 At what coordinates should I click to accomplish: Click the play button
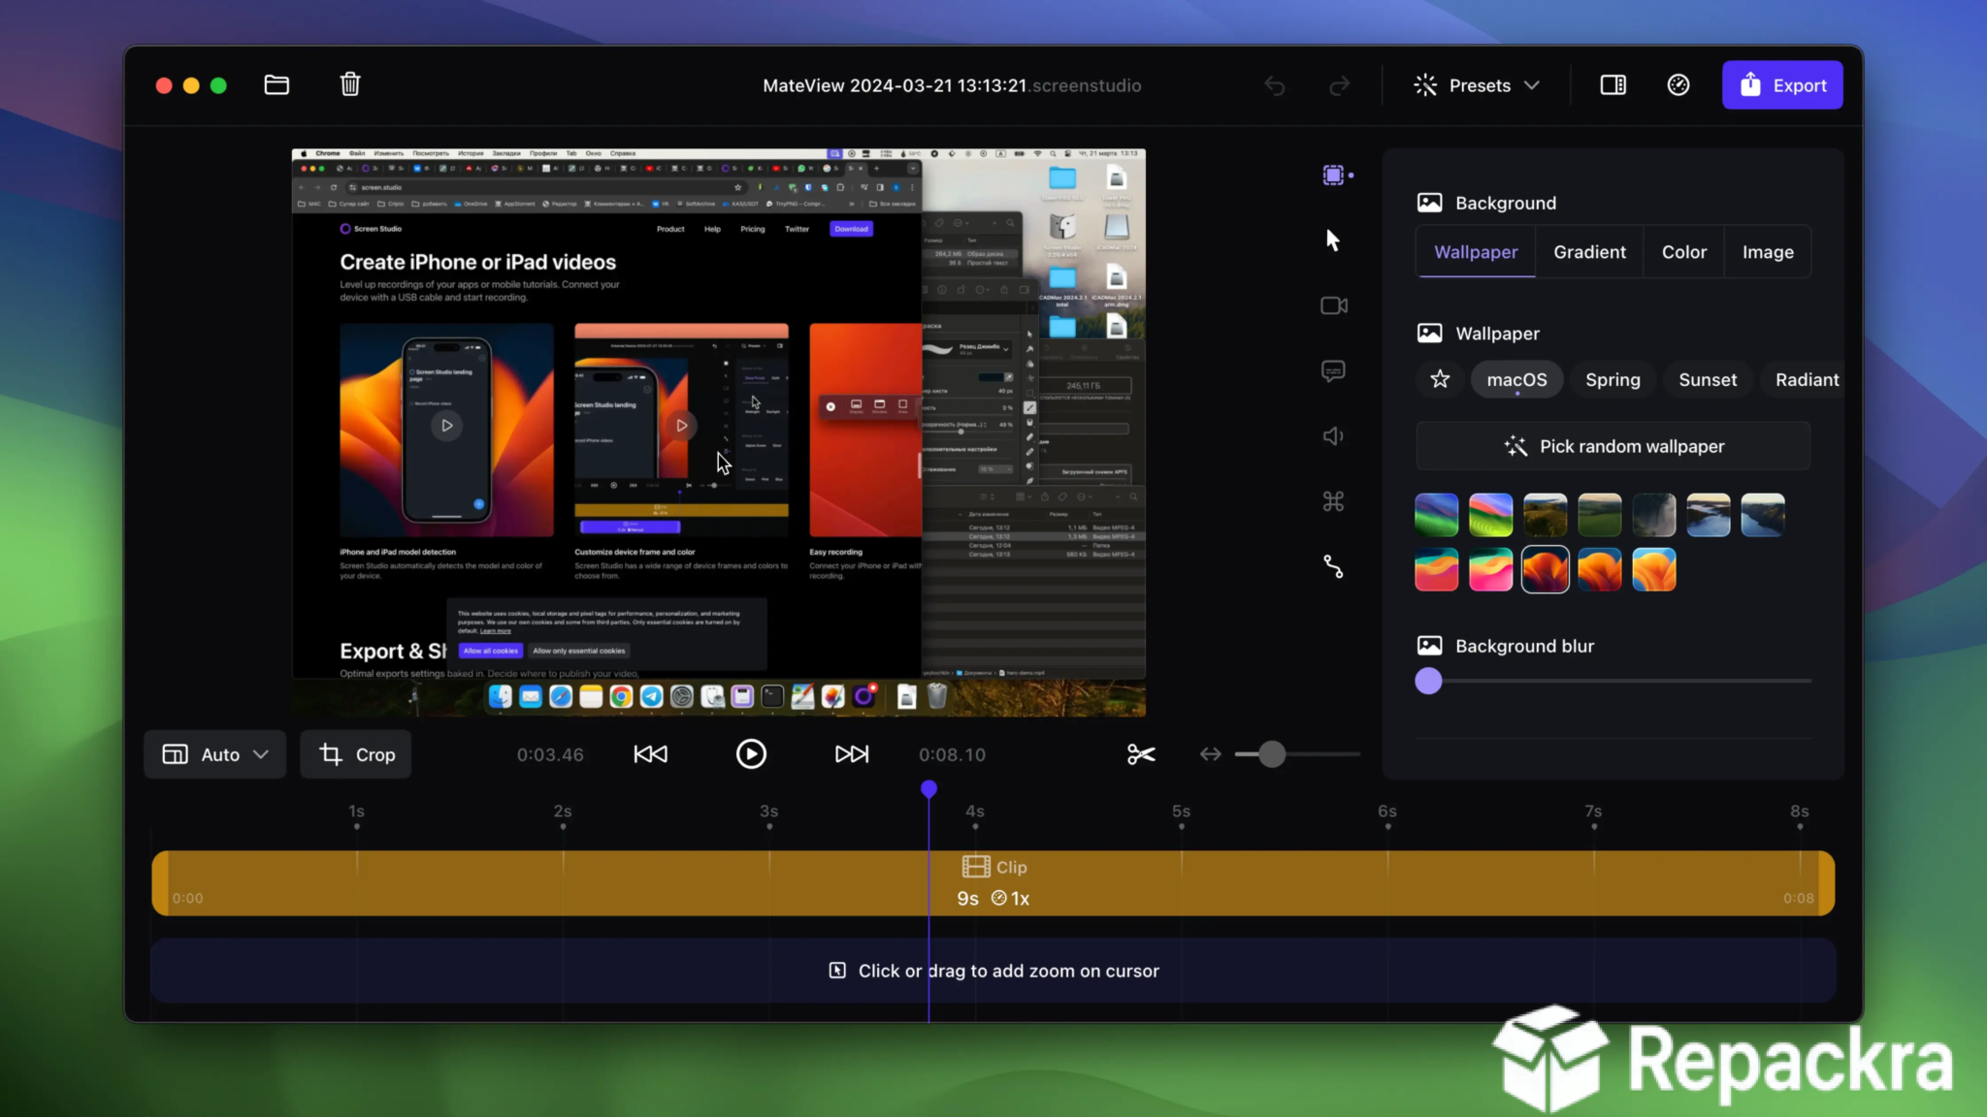[x=751, y=754]
